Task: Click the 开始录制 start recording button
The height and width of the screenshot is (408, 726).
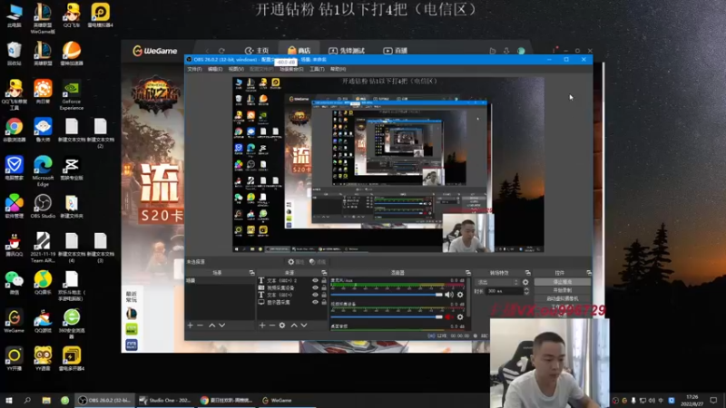Action: click(x=562, y=290)
